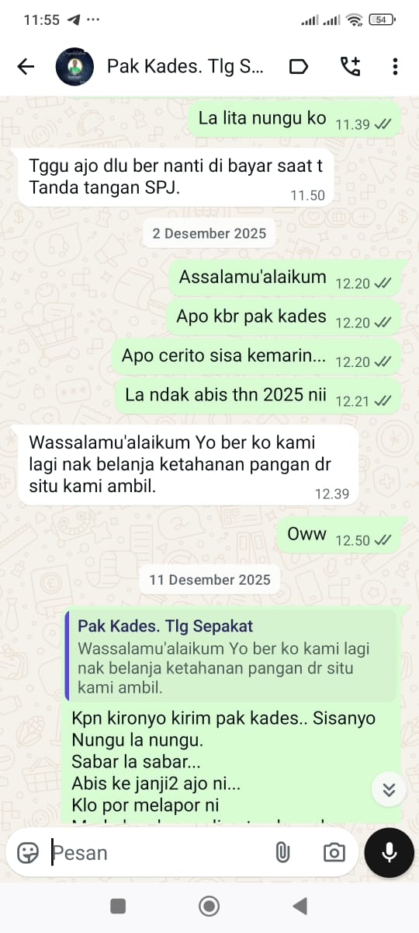
Task: Start a call with the phone plus icon
Action: pos(350,67)
